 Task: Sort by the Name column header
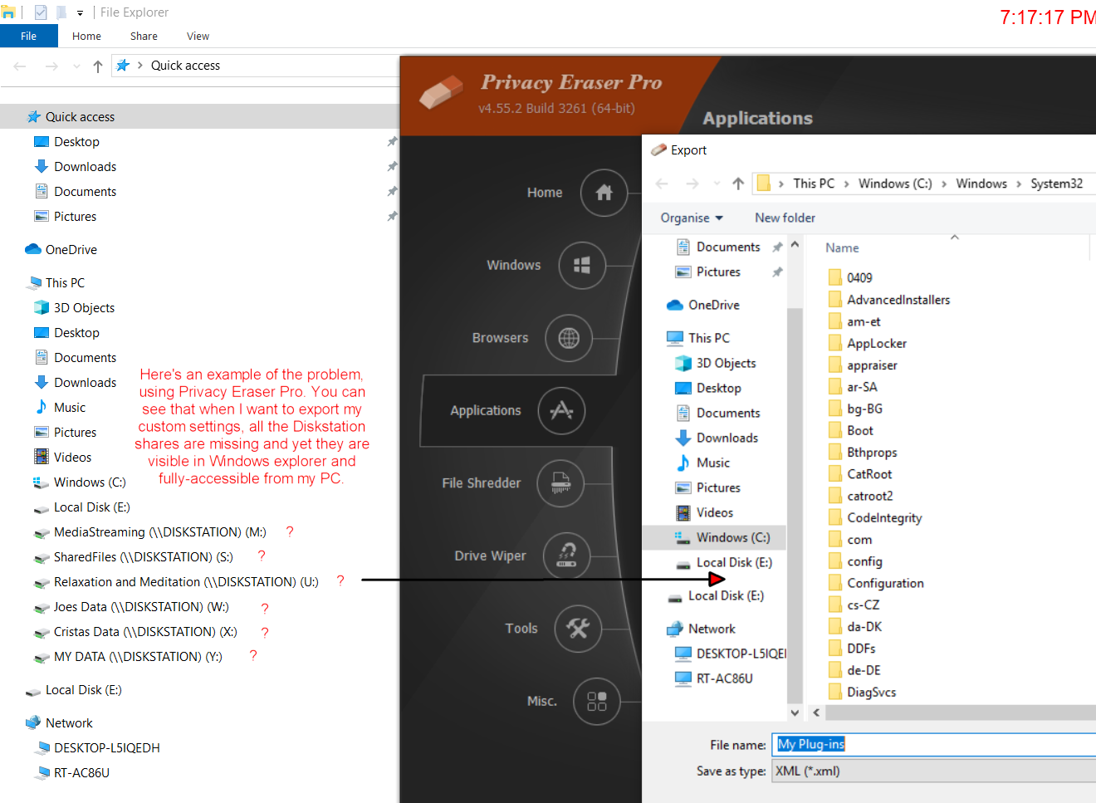842,247
